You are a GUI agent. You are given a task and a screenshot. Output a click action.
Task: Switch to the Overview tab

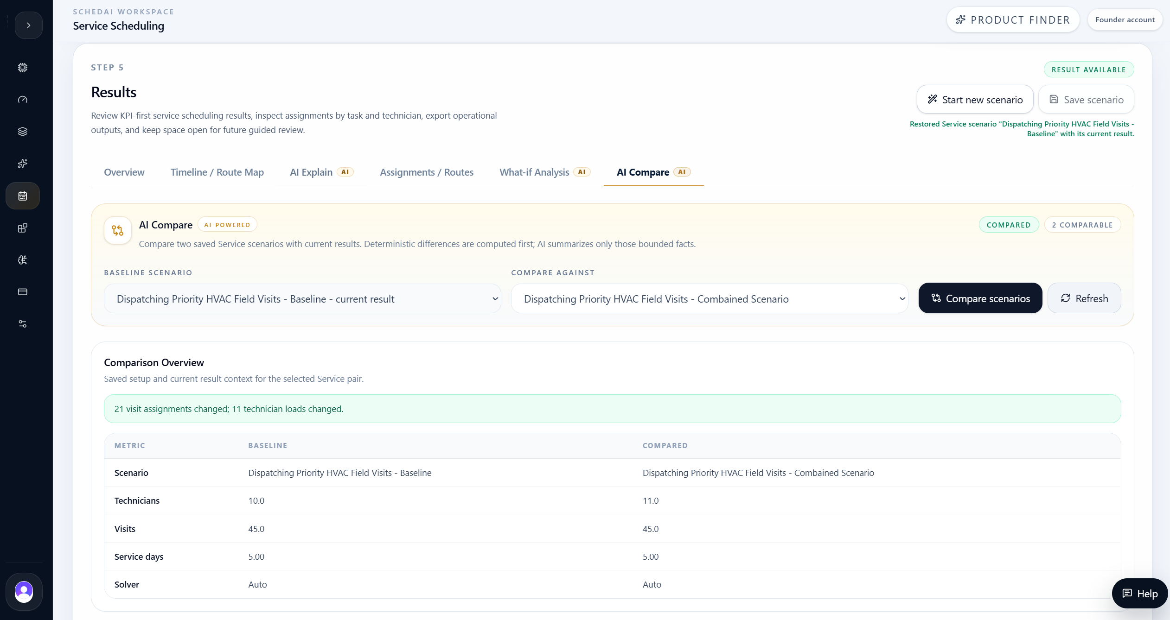pos(124,172)
